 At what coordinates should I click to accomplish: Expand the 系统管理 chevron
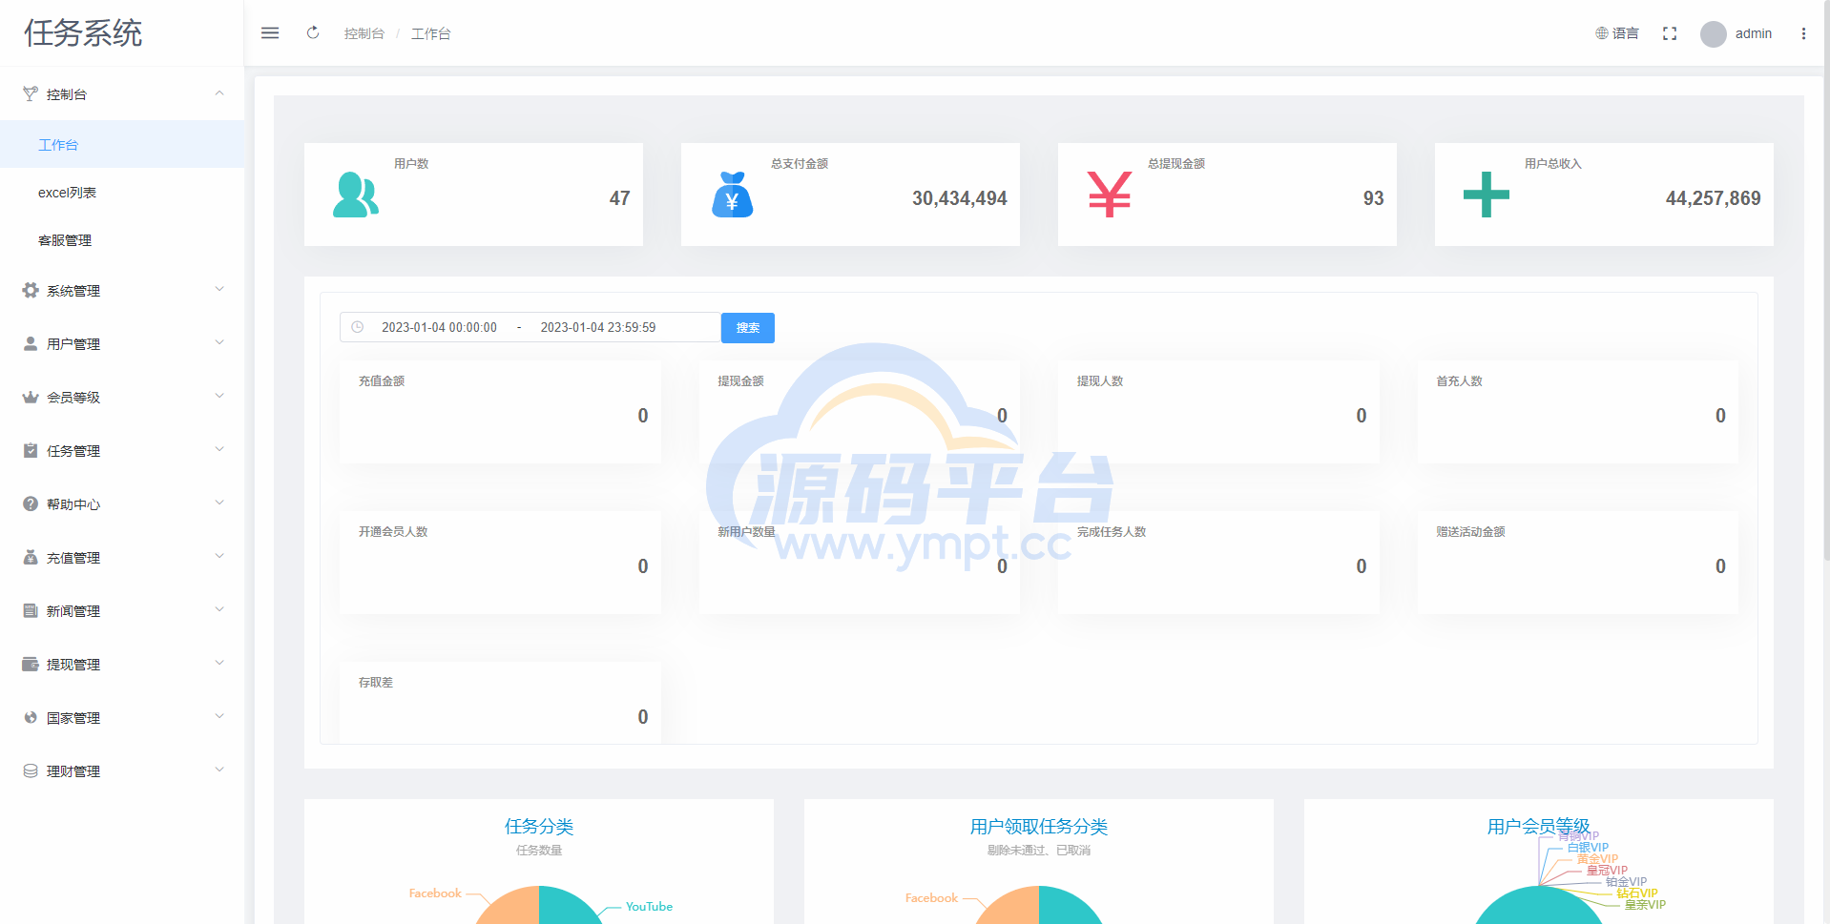[x=219, y=289]
